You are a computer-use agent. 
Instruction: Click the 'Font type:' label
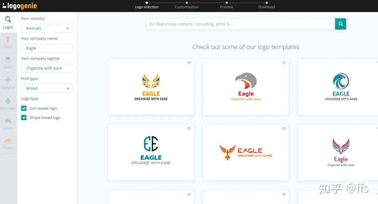click(x=30, y=79)
